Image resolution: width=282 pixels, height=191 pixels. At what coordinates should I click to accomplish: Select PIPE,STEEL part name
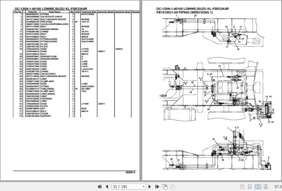click(47, 22)
